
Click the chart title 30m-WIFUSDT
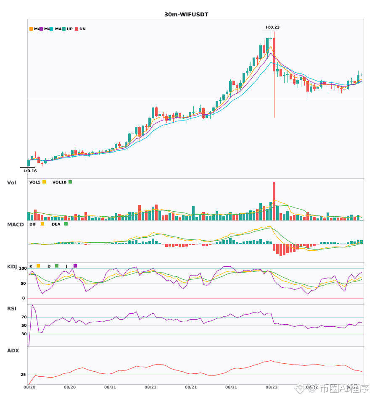pos(186,15)
